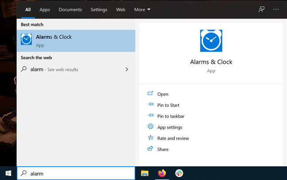Switch to the All tab

(28, 9)
